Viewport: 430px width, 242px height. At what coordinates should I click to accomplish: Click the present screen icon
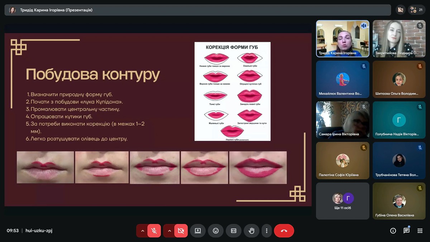(x=198, y=231)
